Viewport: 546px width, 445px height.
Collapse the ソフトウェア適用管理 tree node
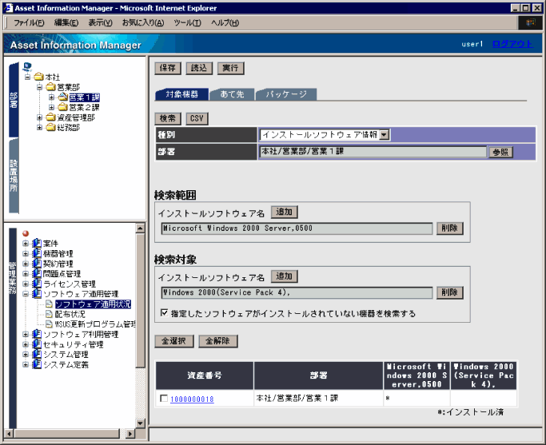[26, 294]
